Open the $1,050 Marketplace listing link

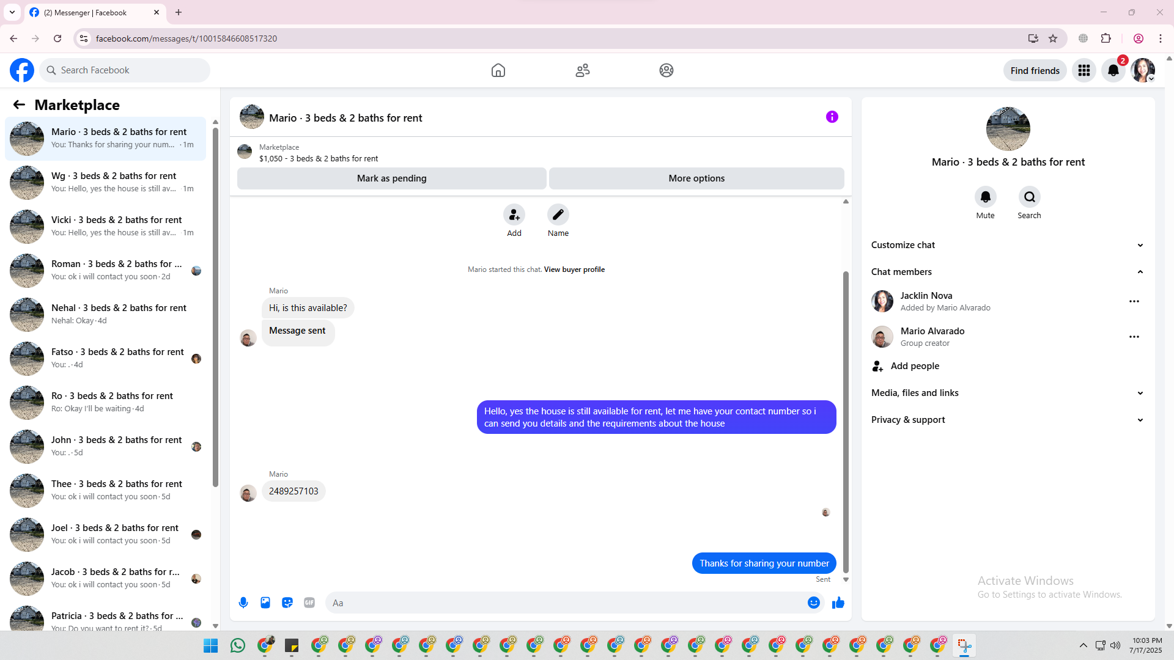point(319,159)
